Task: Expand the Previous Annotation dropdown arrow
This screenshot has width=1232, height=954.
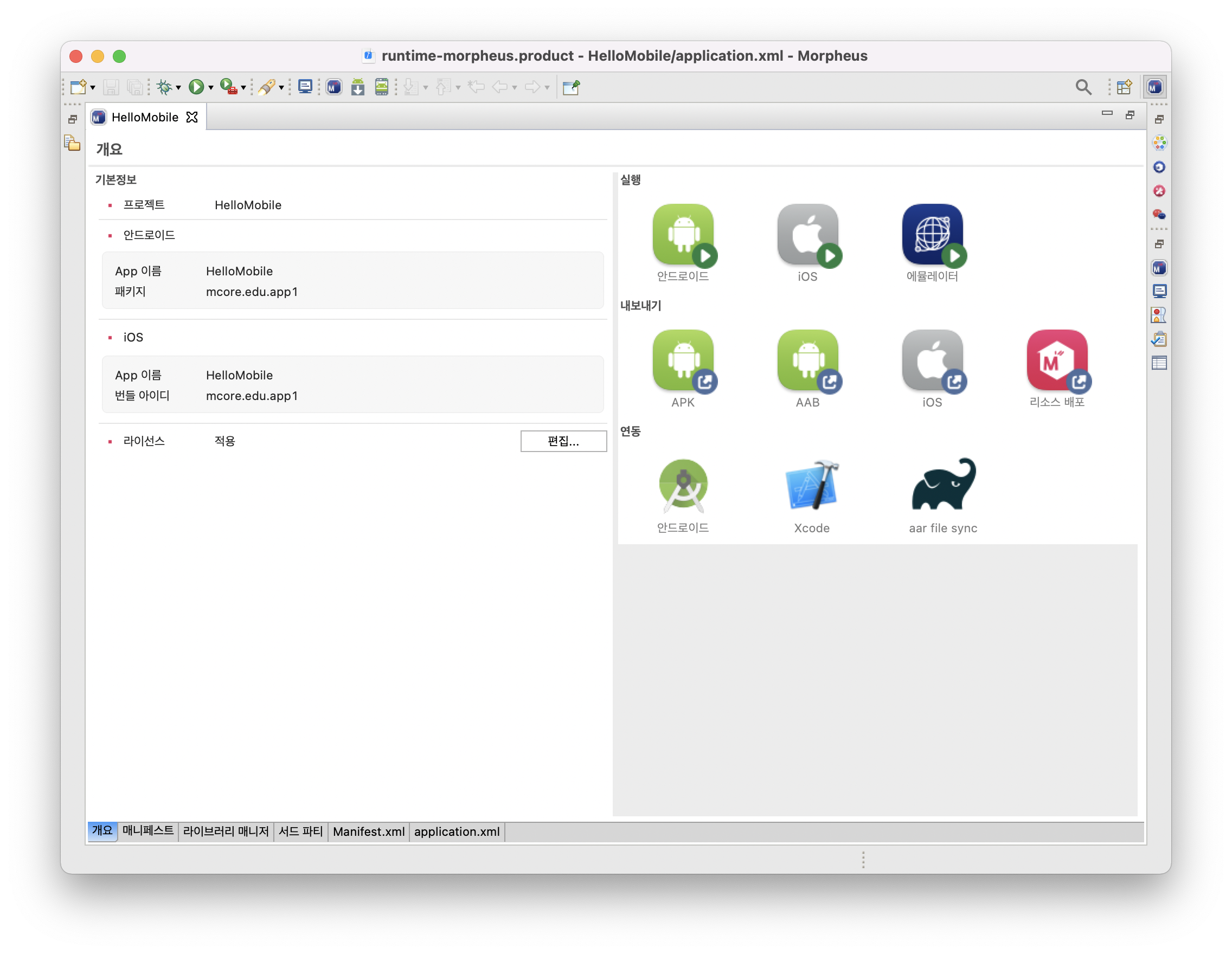Action: (x=458, y=88)
